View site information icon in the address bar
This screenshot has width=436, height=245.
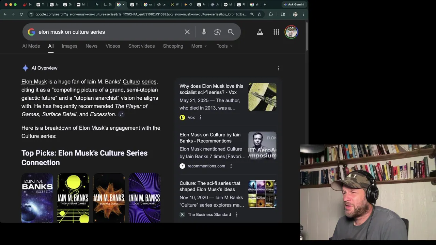(31, 14)
